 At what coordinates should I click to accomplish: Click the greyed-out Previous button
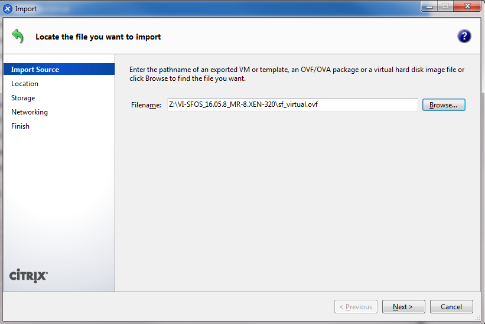pyautogui.click(x=356, y=307)
